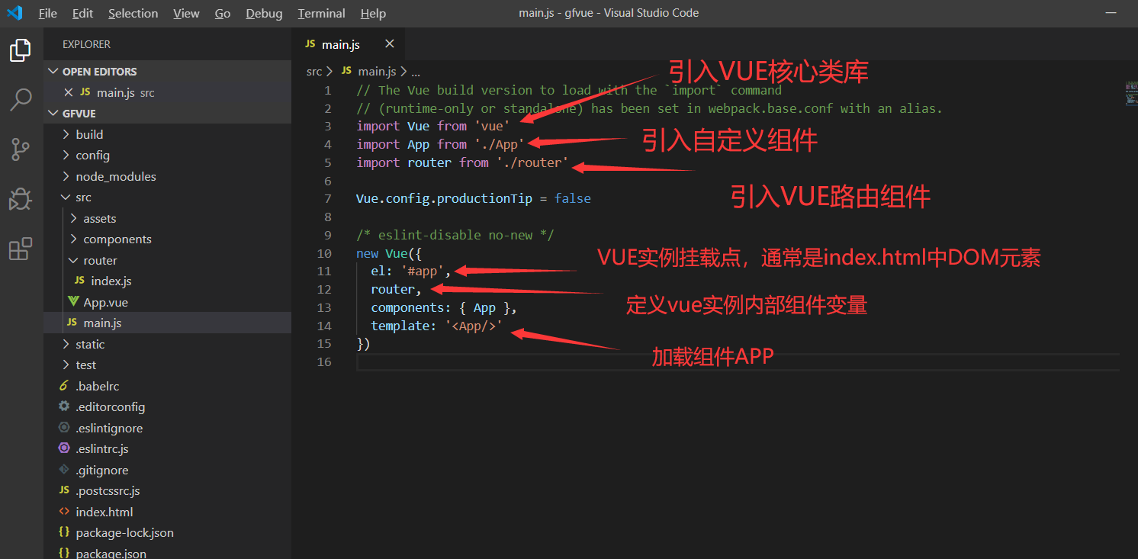Open the .babelrc file
The image size is (1138, 559).
point(167,386)
